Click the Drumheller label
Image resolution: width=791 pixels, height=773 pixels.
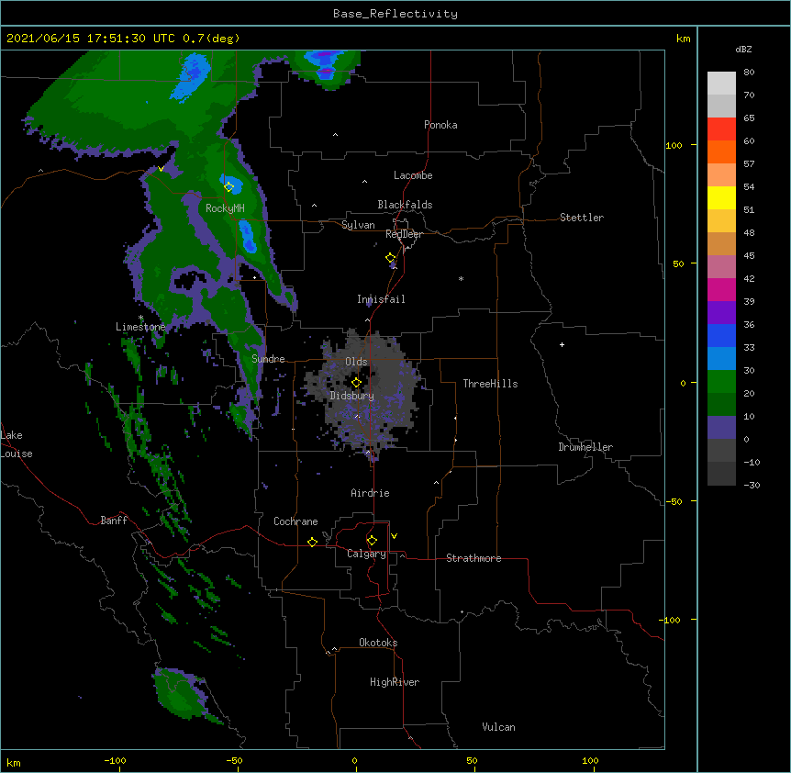point(585,447)
